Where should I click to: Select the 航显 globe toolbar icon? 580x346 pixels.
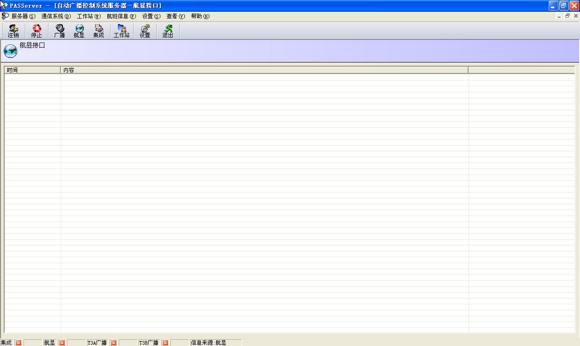[79, 31]
